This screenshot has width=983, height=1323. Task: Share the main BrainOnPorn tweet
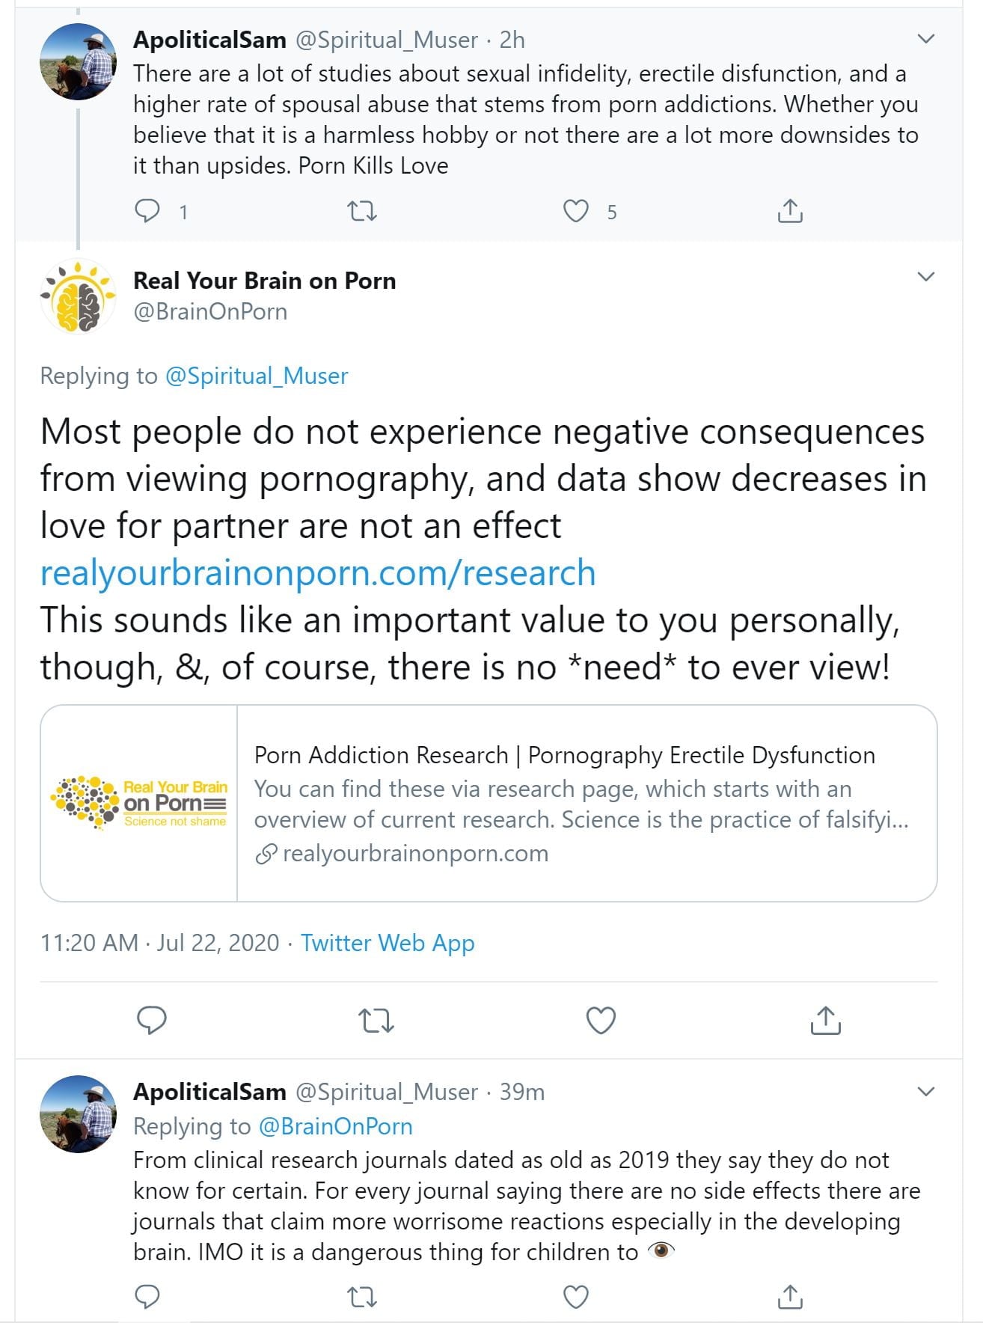pyautogui.click(x=825, y=1020)
